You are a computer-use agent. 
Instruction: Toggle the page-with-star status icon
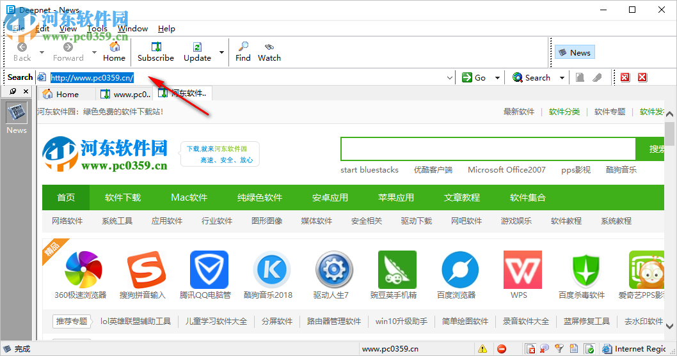point(574,349)
